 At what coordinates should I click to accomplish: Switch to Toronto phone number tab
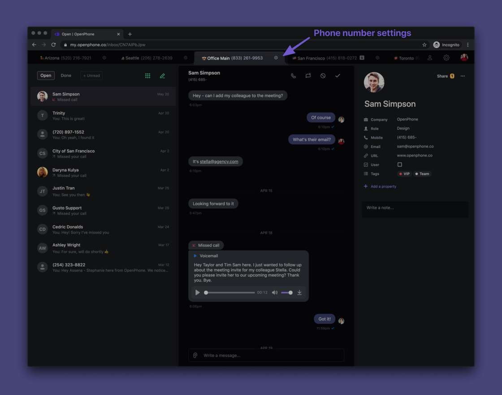407,58
